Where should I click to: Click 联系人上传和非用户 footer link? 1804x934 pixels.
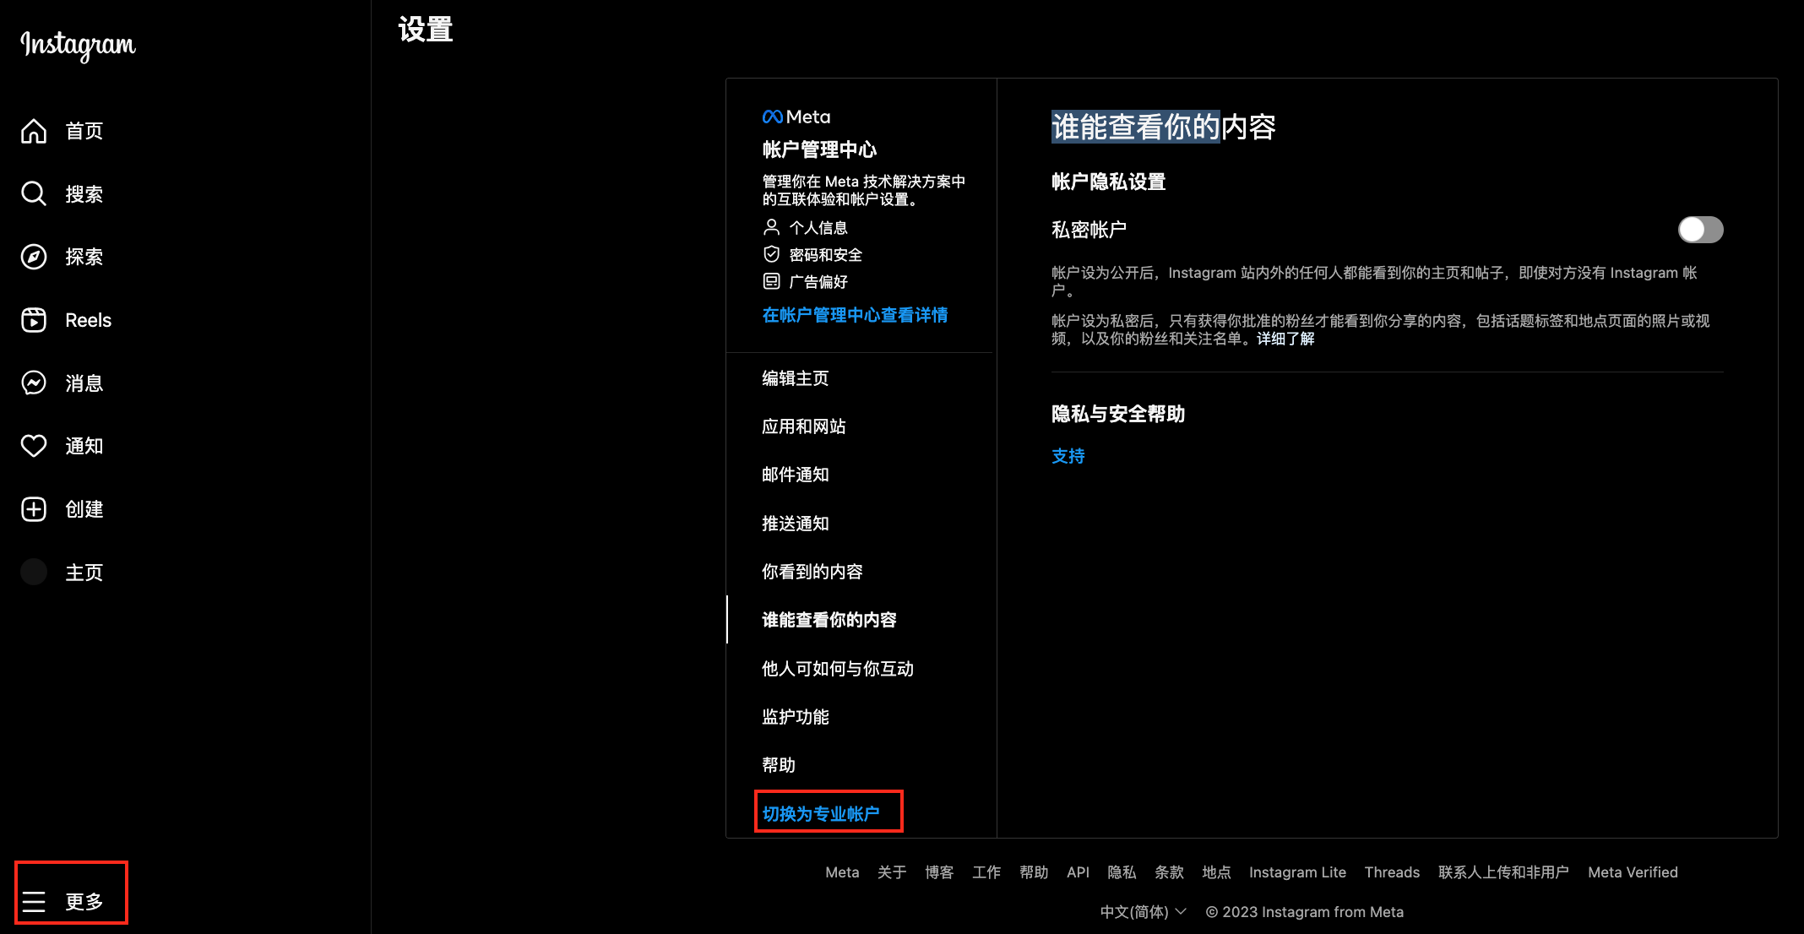click(x=1503, y=872)
